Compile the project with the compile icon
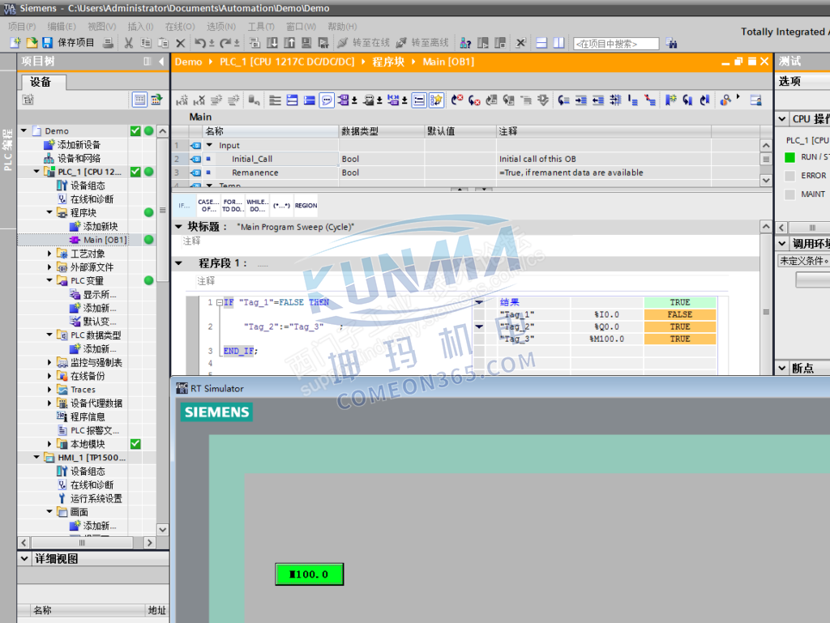 point(255,43)
